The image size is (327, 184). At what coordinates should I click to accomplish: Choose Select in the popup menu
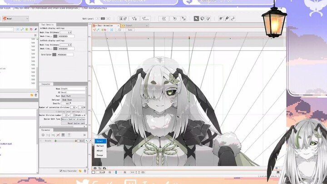click(x=100, y=141)
